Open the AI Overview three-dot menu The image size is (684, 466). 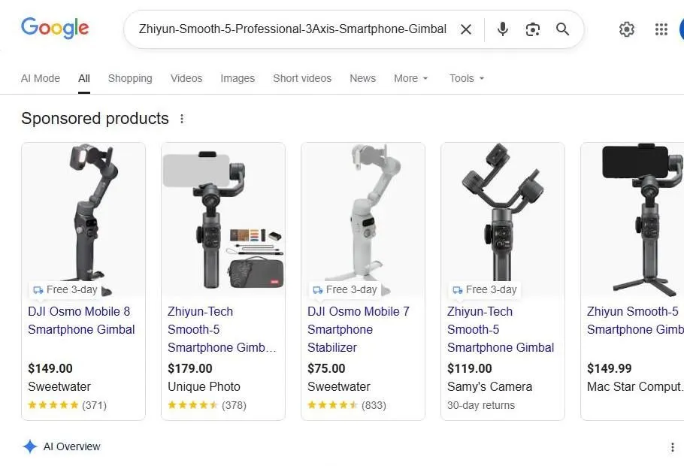(673, 446)
